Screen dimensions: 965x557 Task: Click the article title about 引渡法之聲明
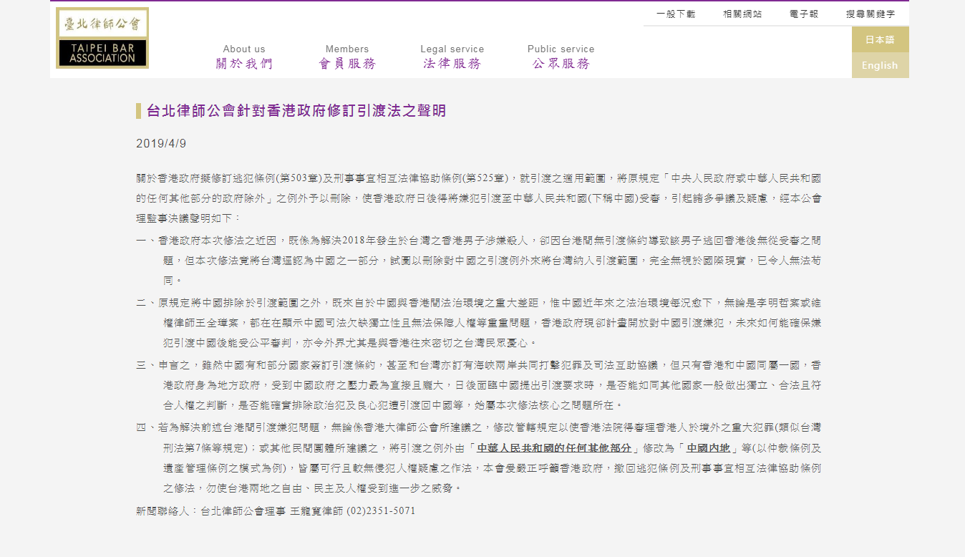tap(296, 110)
